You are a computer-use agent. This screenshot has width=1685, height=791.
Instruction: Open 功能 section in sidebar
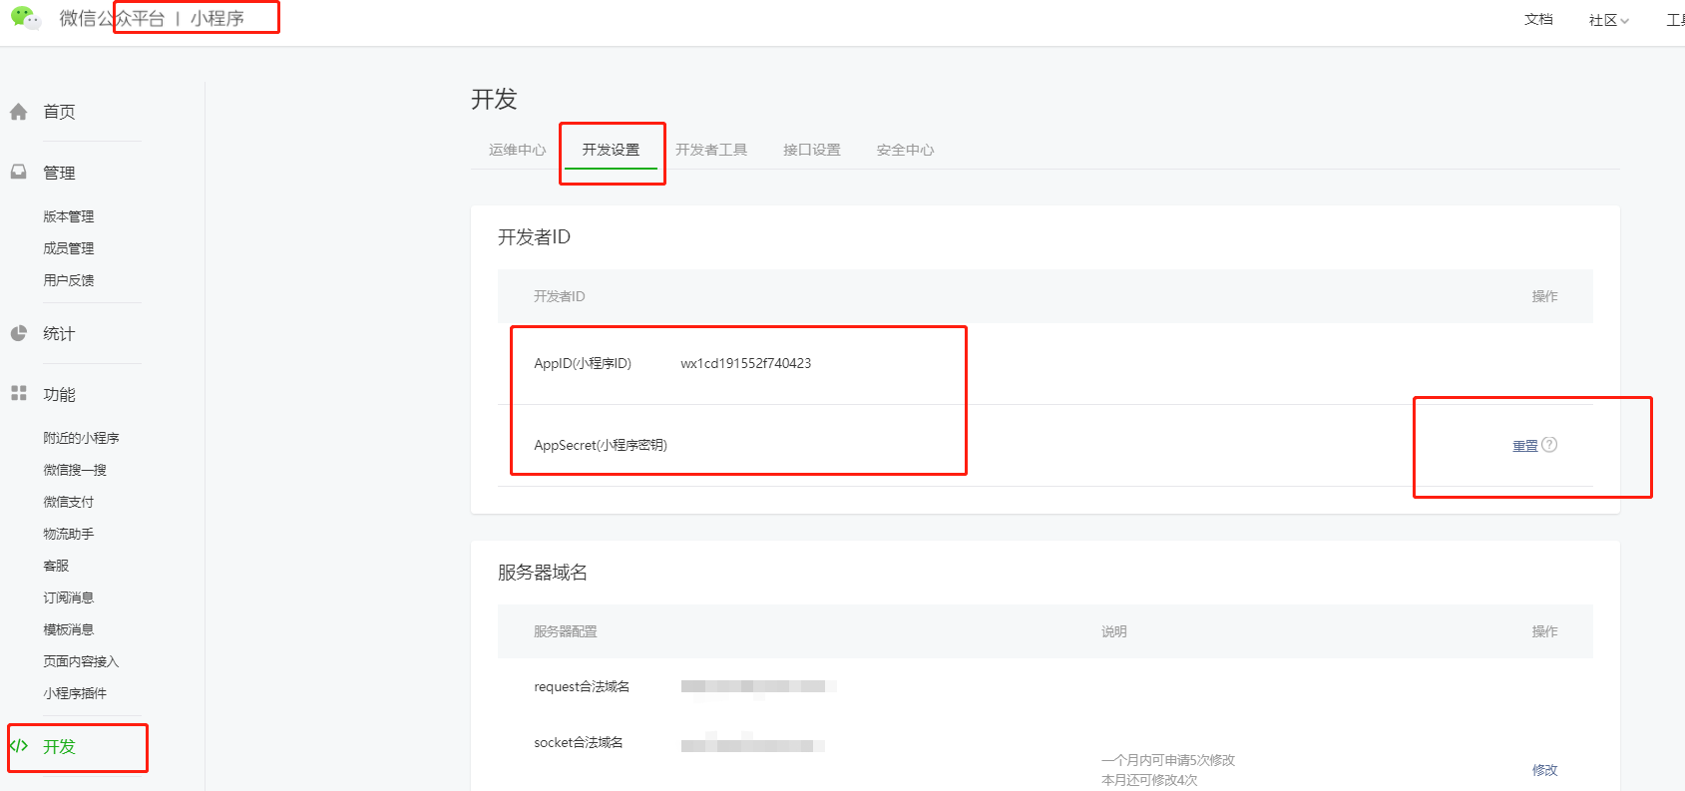59,394
